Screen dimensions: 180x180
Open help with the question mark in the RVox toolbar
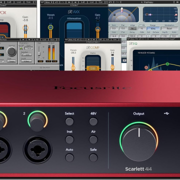(35, 2)
